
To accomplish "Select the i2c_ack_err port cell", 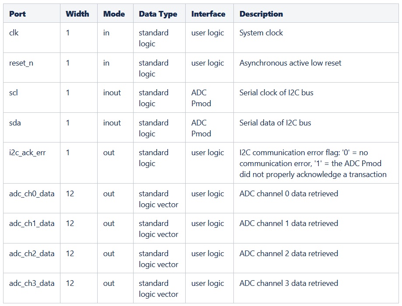I will 27,153.
